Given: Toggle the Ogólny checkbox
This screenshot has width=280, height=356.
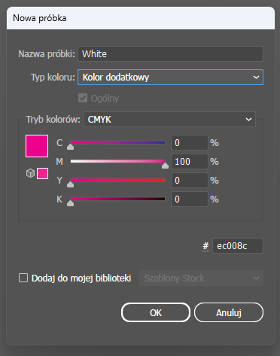Looking at the screenshot, I should click(83, 98).
